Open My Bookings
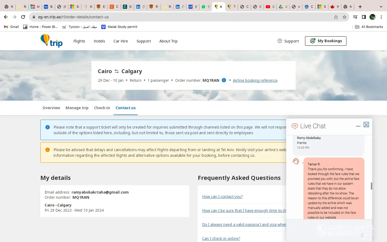 click(326, 41)
